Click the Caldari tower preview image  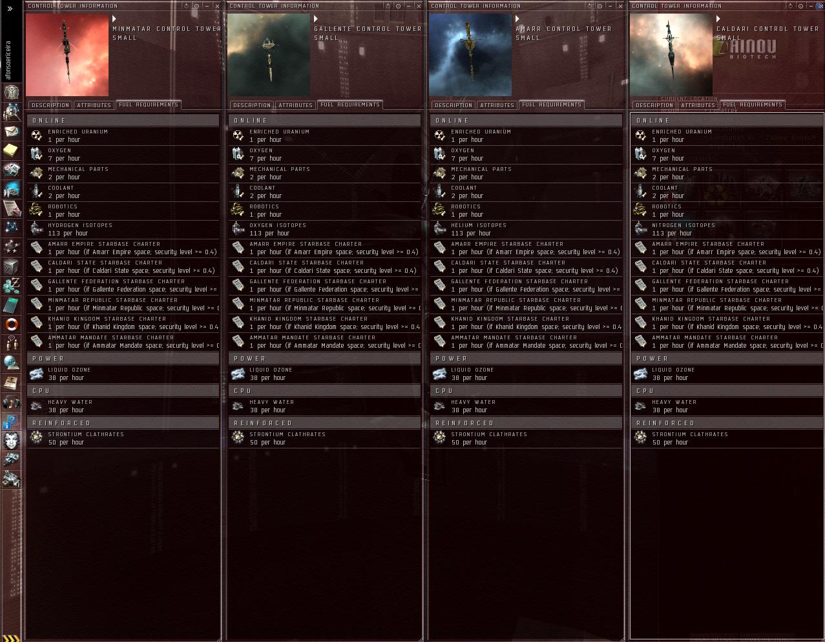(671, 55)
